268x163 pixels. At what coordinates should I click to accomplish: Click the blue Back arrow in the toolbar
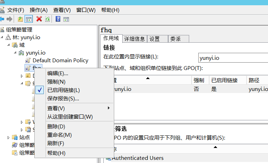(2, 19)
